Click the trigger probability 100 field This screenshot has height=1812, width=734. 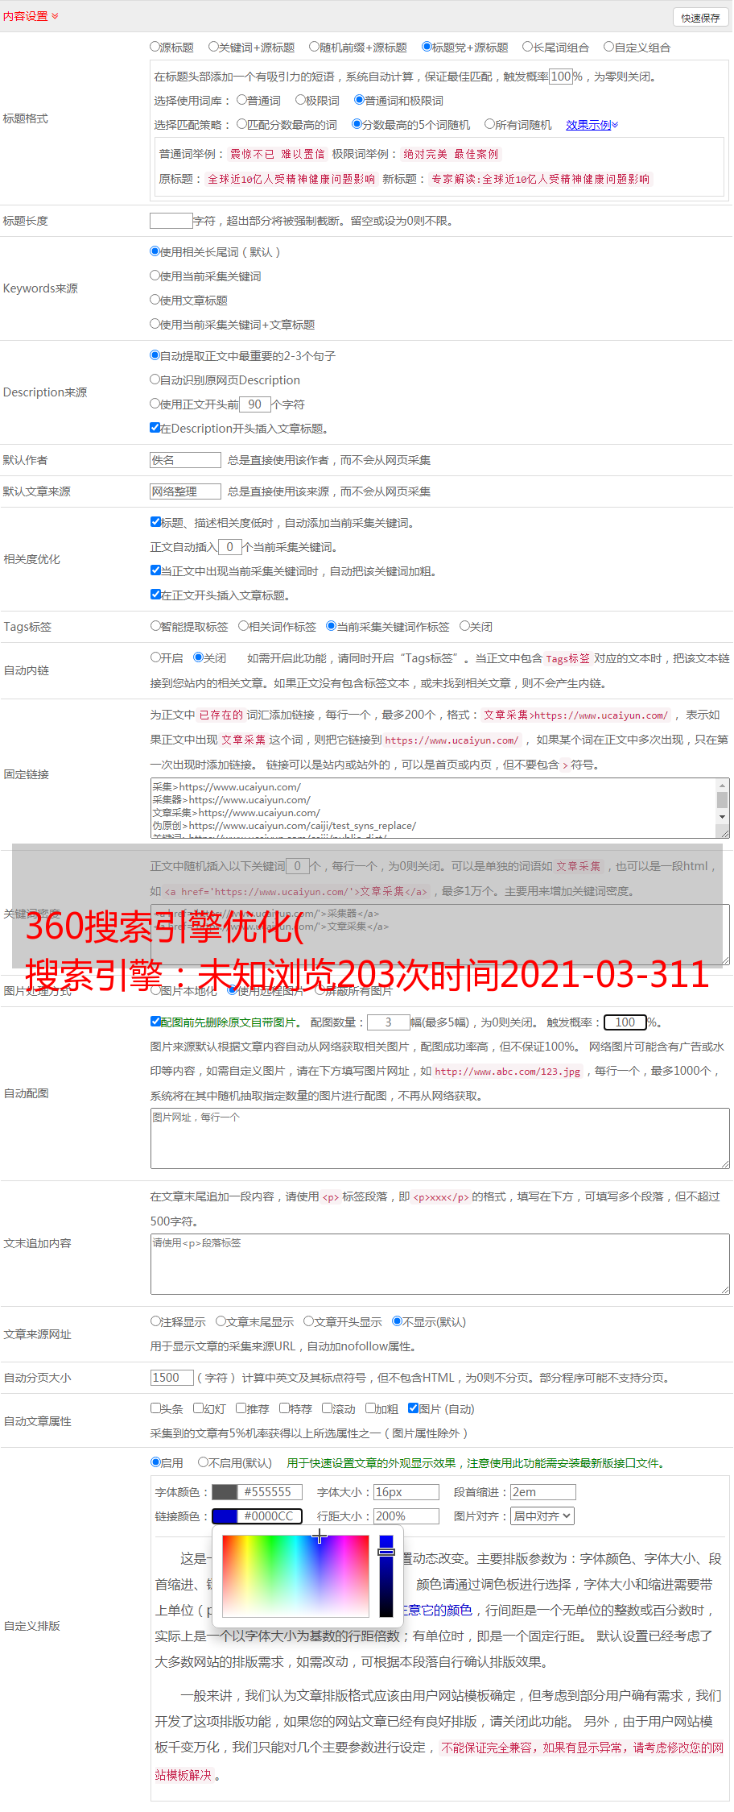pos(561,77)
